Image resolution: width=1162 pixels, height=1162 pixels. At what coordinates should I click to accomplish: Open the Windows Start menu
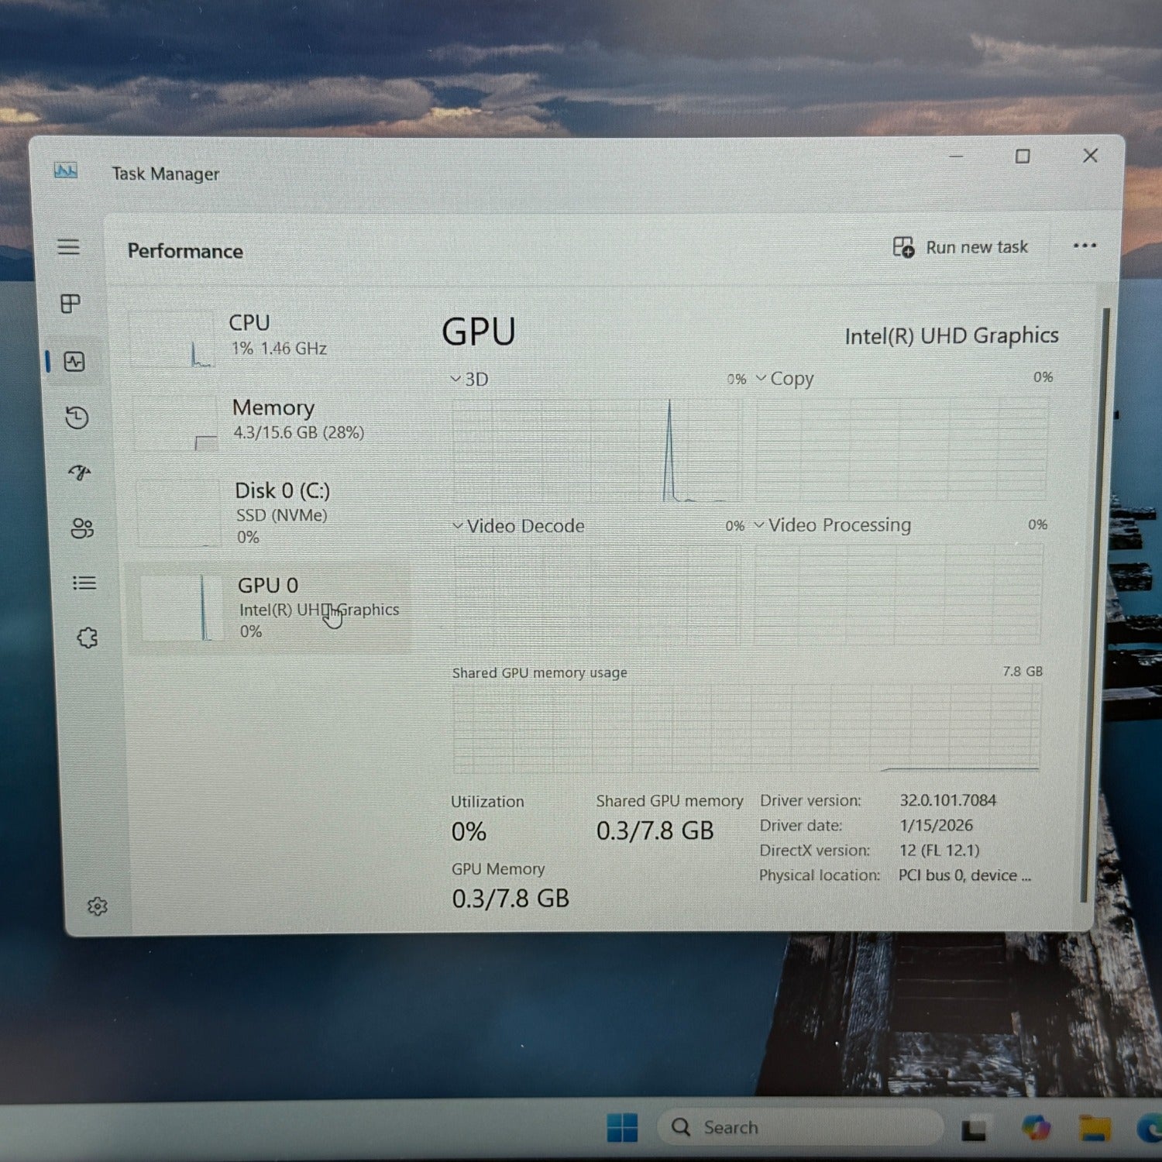[622, 1128]
